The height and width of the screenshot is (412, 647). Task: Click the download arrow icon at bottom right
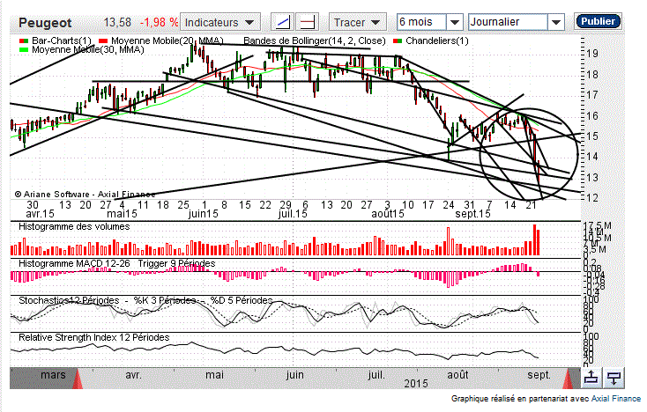(x=614, y=378)
